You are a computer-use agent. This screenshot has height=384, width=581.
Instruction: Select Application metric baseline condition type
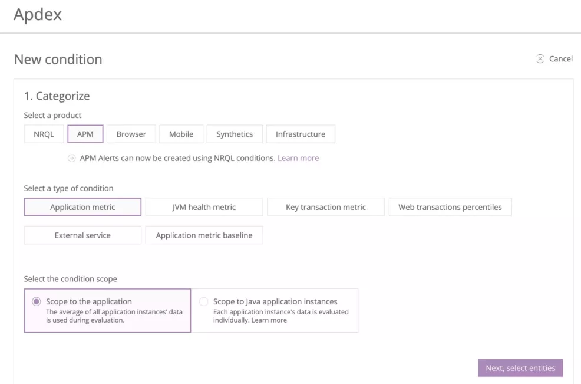tap(204, 235)
